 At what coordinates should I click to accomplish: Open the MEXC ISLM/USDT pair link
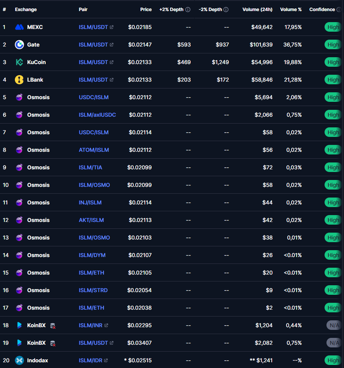point(93,27)
